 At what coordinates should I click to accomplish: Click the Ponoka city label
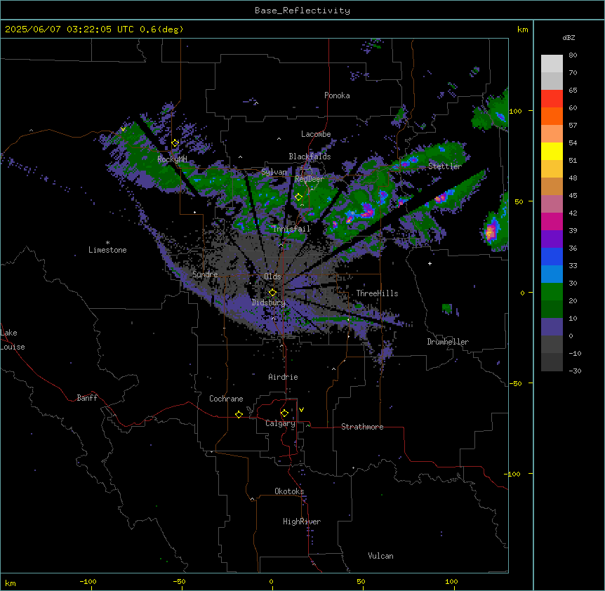pos(337,95)
